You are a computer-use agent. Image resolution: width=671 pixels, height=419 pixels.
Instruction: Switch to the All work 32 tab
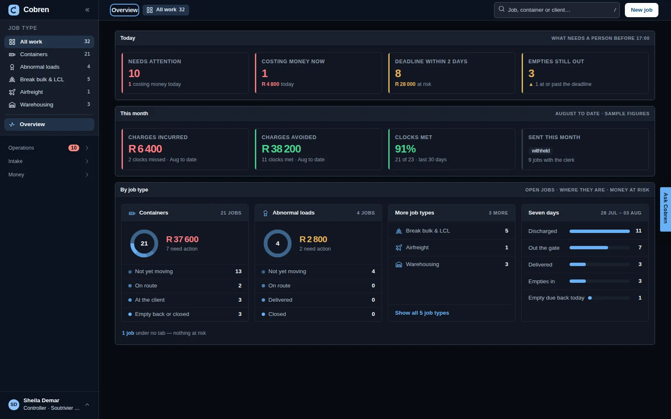[166, 10]
